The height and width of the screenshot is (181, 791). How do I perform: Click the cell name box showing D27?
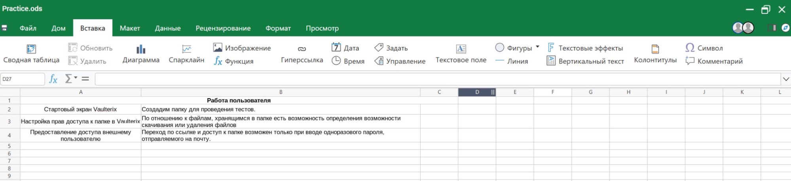(x=23, y=79)
